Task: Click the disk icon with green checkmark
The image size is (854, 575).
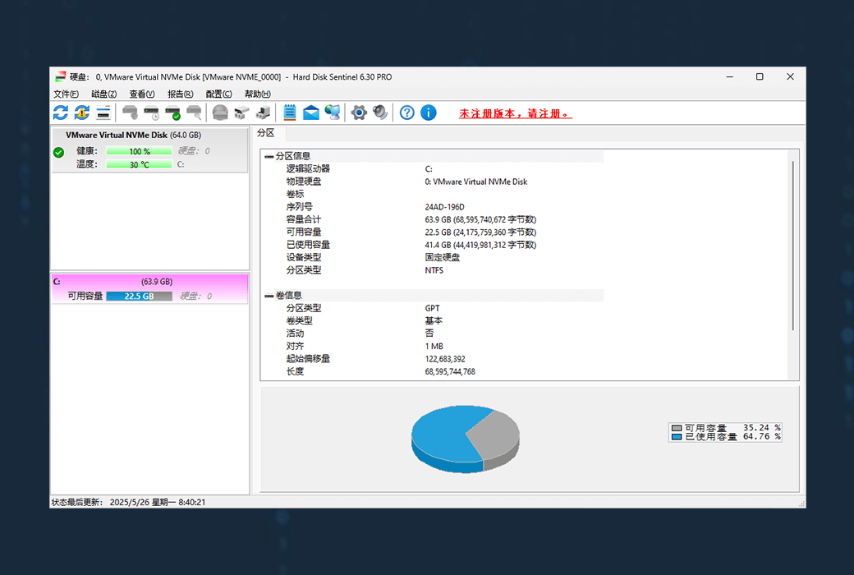Action: (172, 113)
